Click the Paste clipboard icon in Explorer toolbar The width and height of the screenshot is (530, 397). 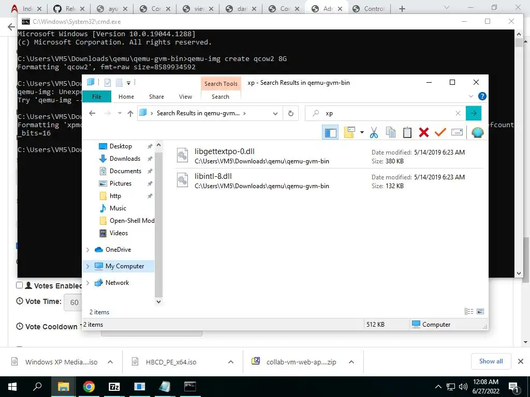407,132
